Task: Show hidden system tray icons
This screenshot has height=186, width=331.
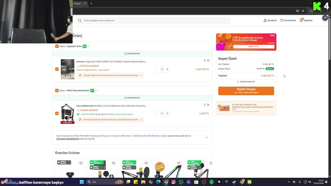Action: point(289,182)
